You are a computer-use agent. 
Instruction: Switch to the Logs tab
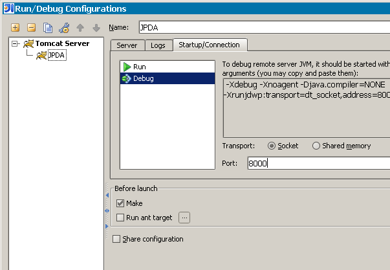pos(158,45)
